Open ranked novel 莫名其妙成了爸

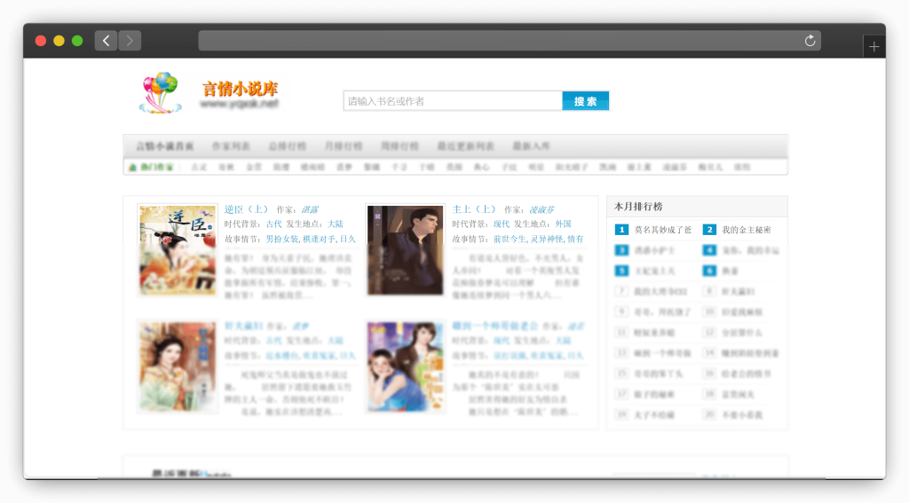pos(662,230)
